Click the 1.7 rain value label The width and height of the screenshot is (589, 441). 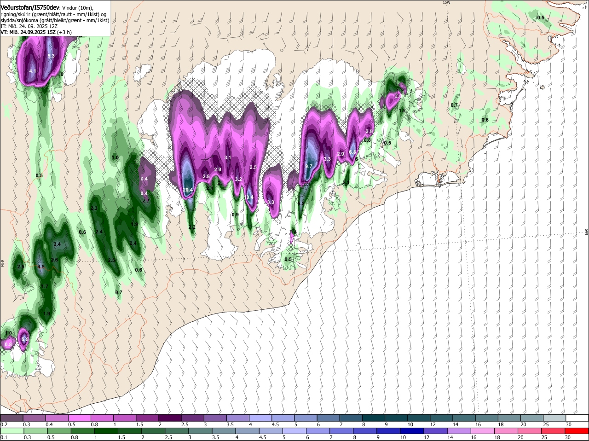[x=45, y=286]
